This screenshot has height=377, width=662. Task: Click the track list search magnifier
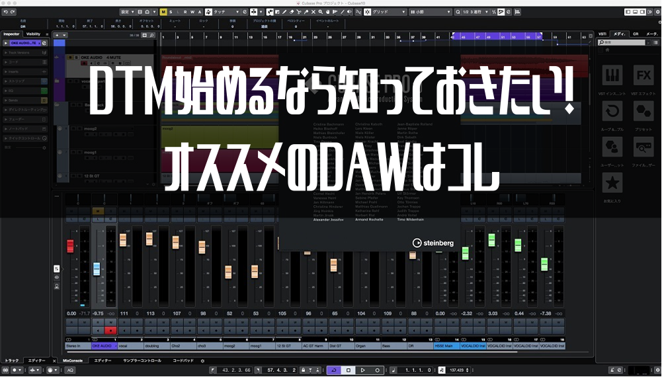pos(151,35)
